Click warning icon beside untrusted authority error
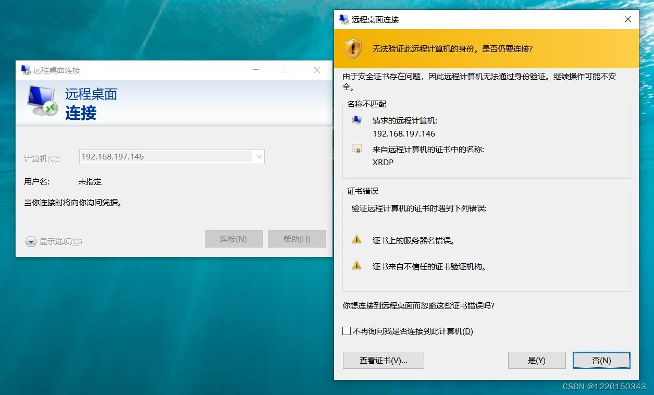 pos(356,265)
